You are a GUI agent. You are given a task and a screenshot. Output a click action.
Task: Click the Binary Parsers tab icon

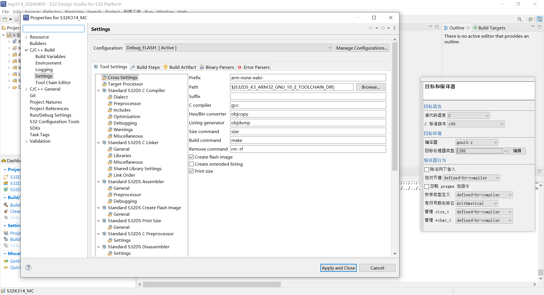click(x=202, y=67)
